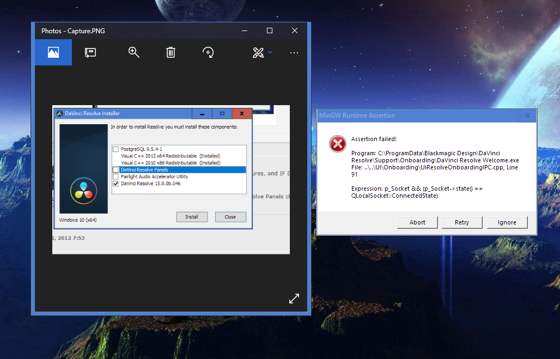Click the 'Fairlight Audio Accelerator Utility' label
The height and width of the screenshot is (359, 560).
154,177
